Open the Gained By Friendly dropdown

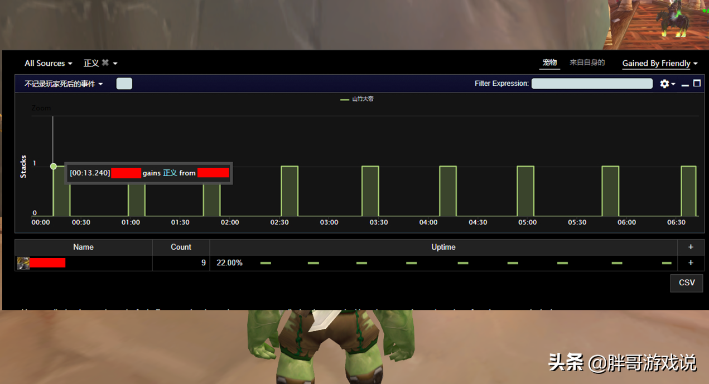660,64
